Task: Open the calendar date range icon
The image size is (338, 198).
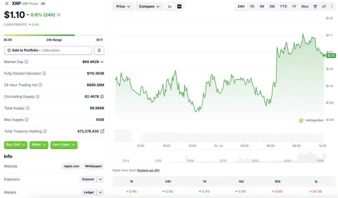Action: click(315, 7)
